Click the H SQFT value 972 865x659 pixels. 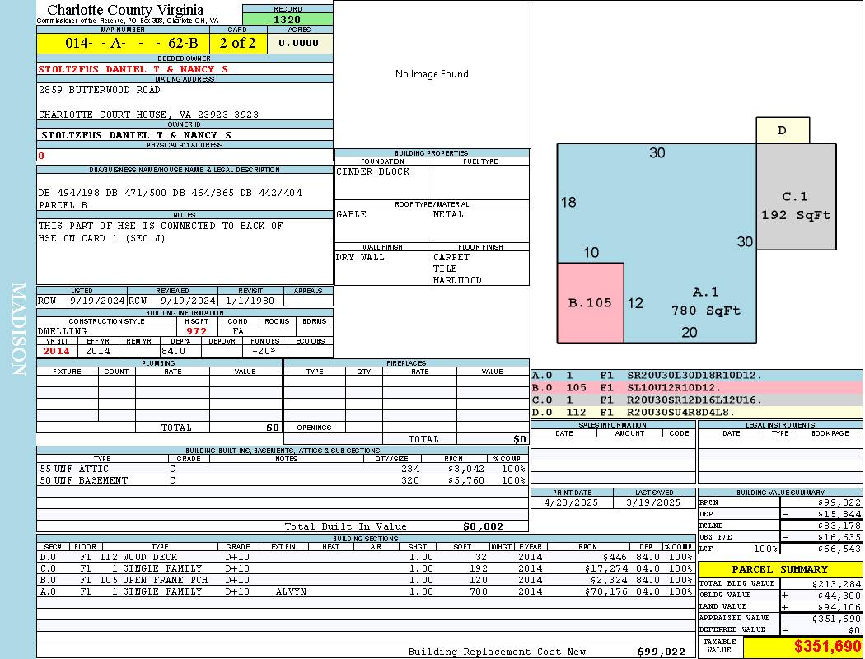[x=197, y=331]
